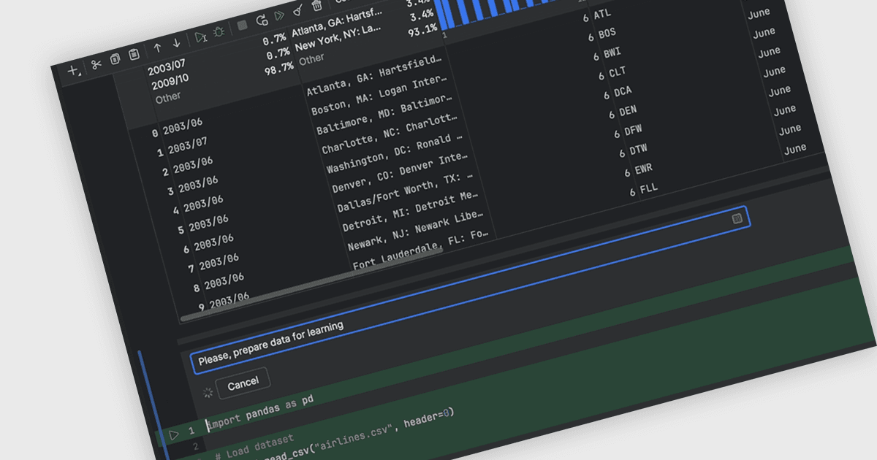Select row index 8 in the table
The height and width of the screenshot is (460, 877).
[x=196, y=289]
